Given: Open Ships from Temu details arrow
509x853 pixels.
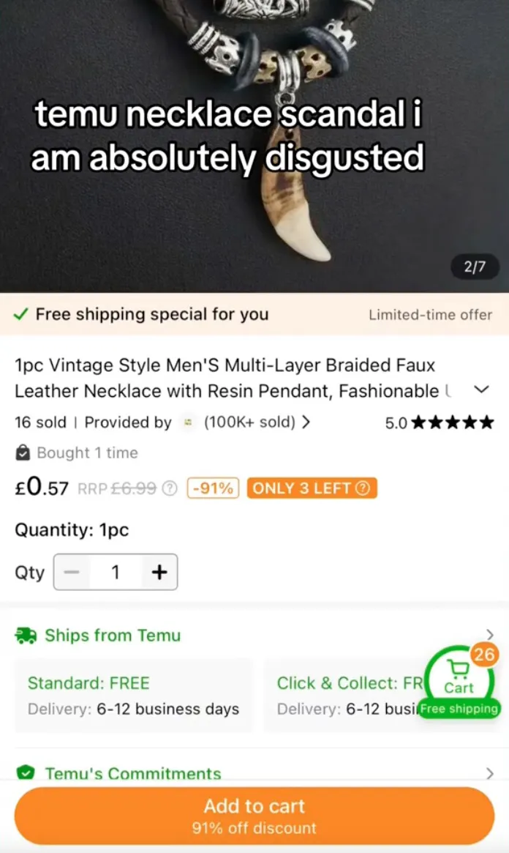Looking at the screenshot, I should tap(489, 635).
